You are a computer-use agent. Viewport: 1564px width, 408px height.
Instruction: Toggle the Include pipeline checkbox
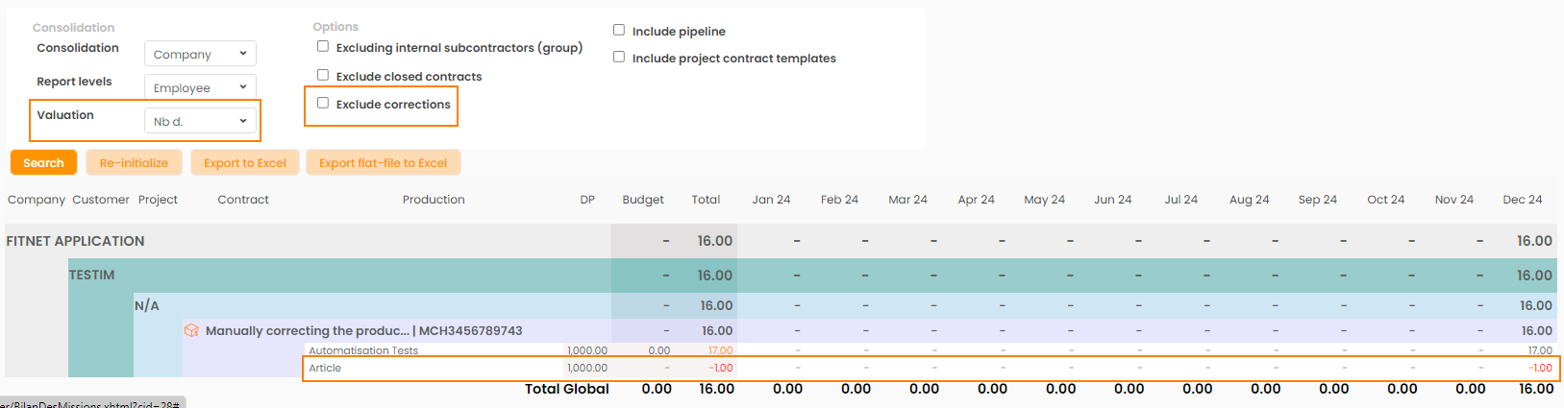[619, 30]
